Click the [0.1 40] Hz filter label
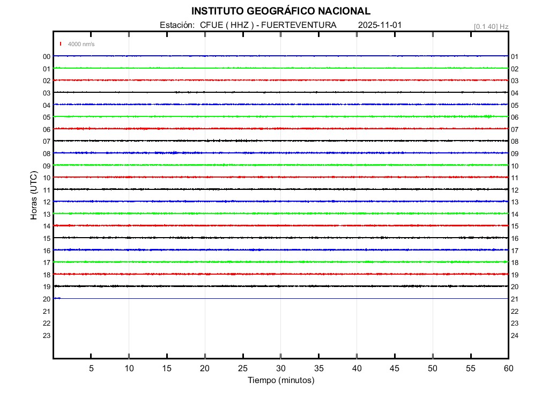This screenshot has width=549, height=412. point(491,26)
